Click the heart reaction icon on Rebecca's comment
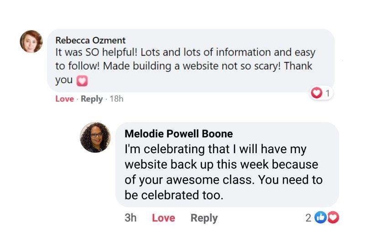This screenshot has width=365, height=250. (316, 93)
